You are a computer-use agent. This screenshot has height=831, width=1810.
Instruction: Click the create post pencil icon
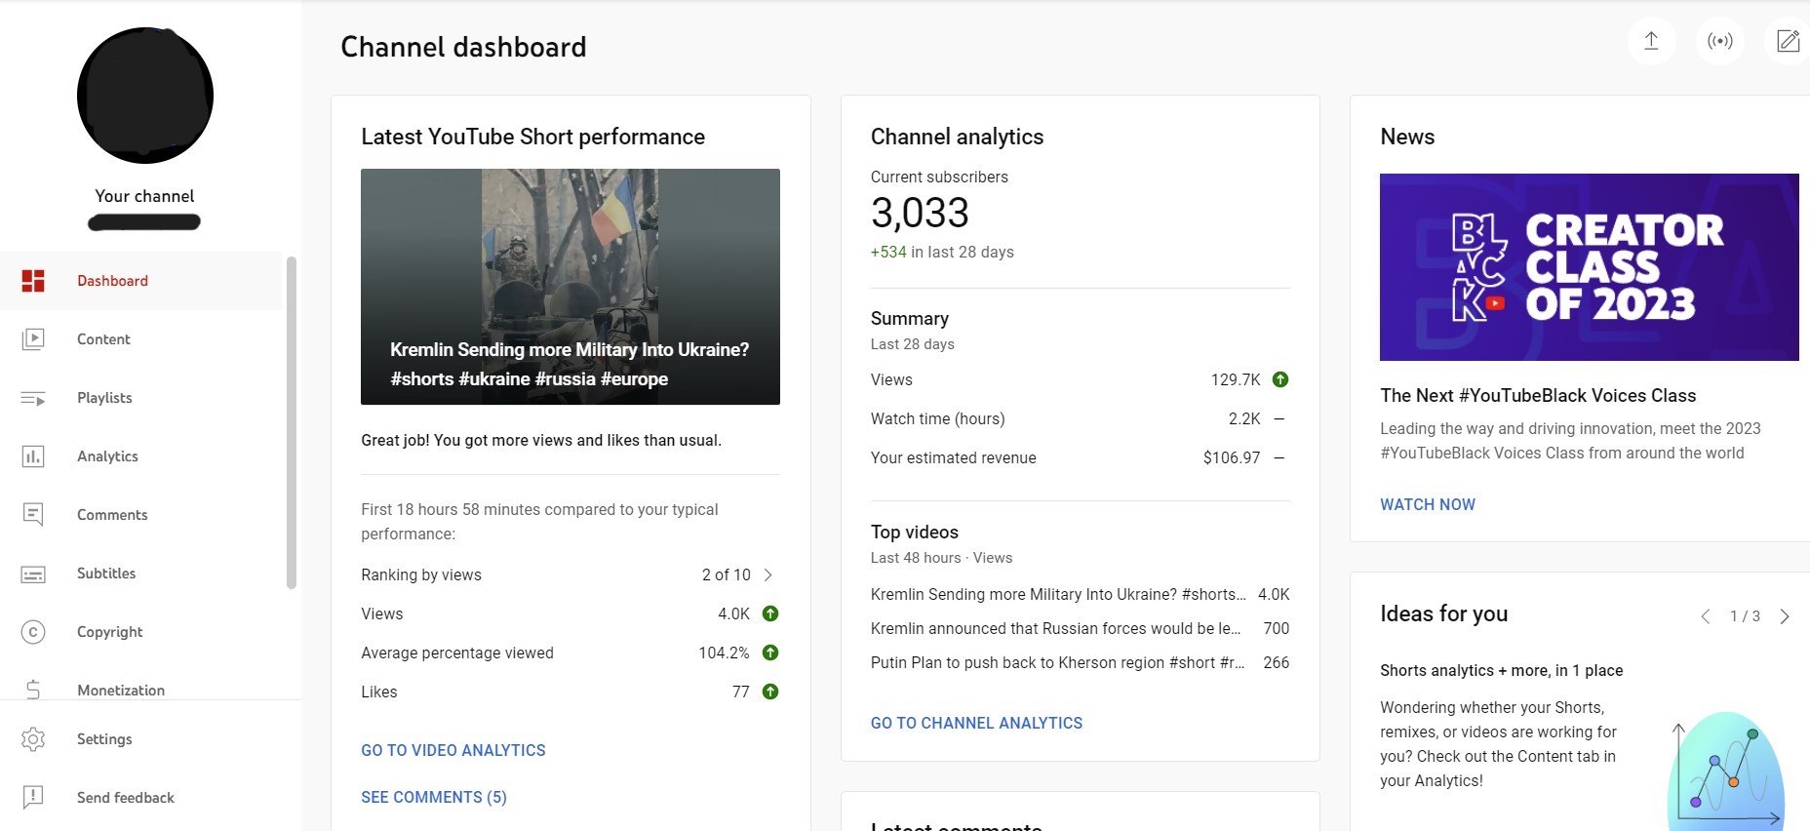1788,41
